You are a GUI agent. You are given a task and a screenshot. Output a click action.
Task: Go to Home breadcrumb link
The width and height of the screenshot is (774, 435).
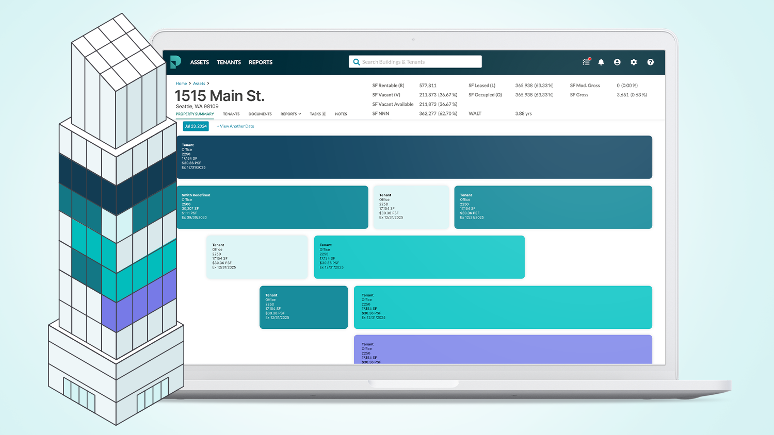[181, 83]
